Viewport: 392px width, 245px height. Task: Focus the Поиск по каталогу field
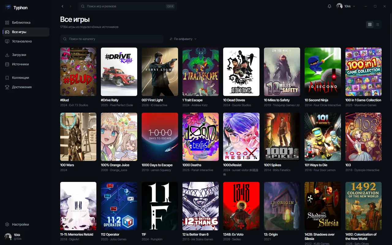tap(112, 39)
